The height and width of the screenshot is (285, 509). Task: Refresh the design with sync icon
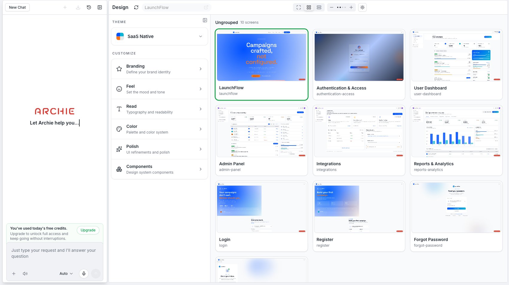click(136, 7)
